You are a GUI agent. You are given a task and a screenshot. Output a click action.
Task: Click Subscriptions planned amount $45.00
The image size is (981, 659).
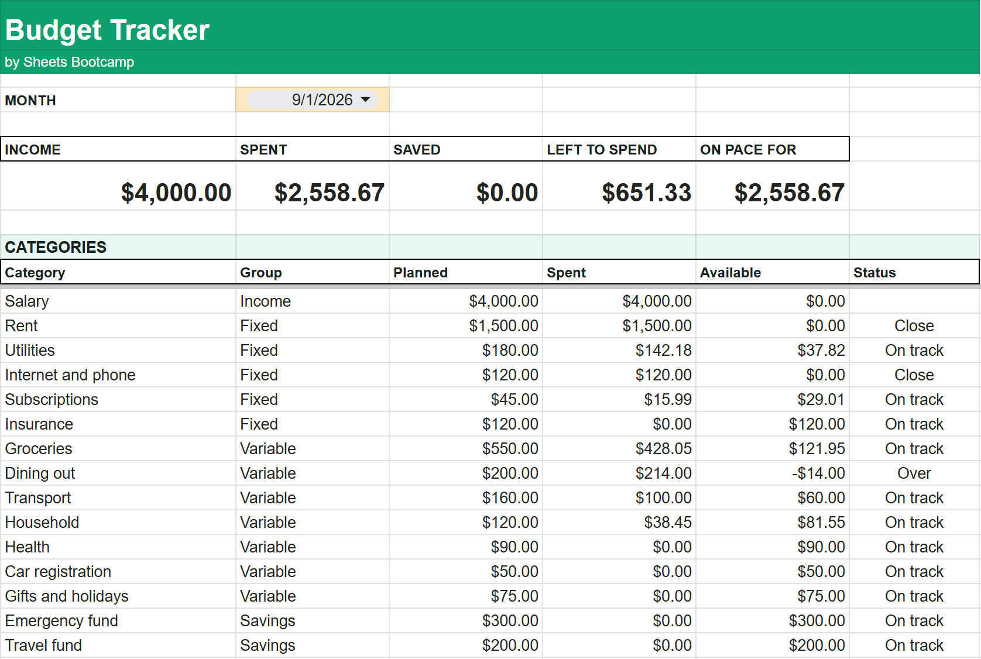(x=466, y=399)
